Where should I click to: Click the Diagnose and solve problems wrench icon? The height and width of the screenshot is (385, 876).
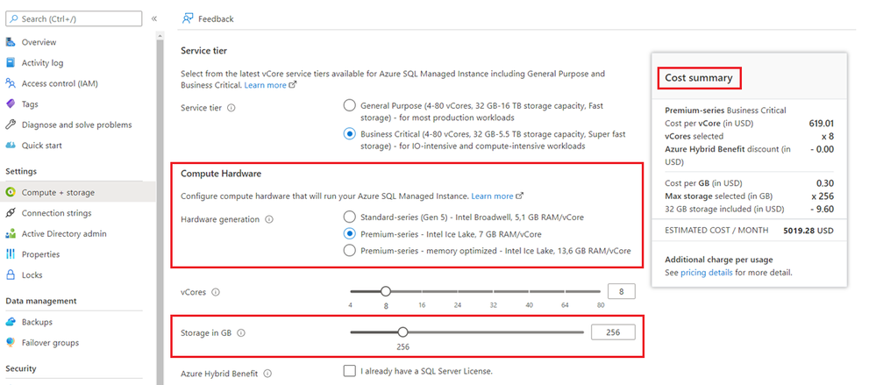[10, 125]
